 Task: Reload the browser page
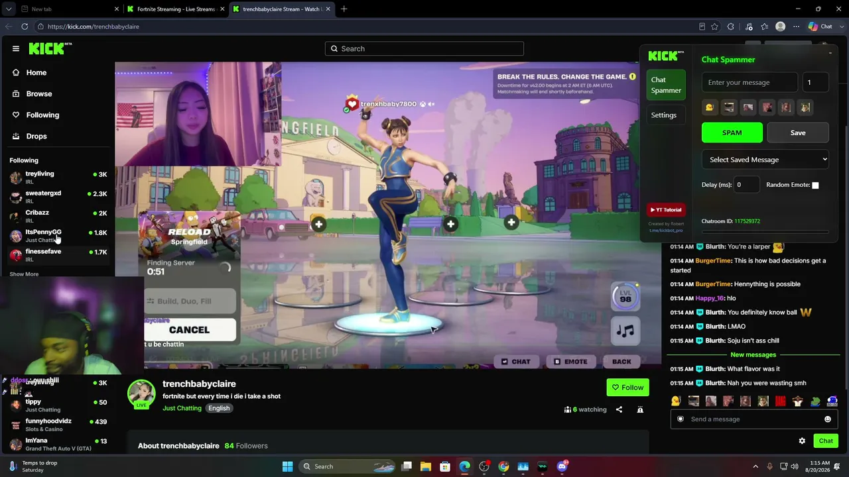click(x=25, y=26)
